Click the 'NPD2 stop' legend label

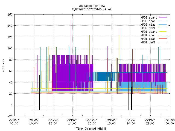148,21
